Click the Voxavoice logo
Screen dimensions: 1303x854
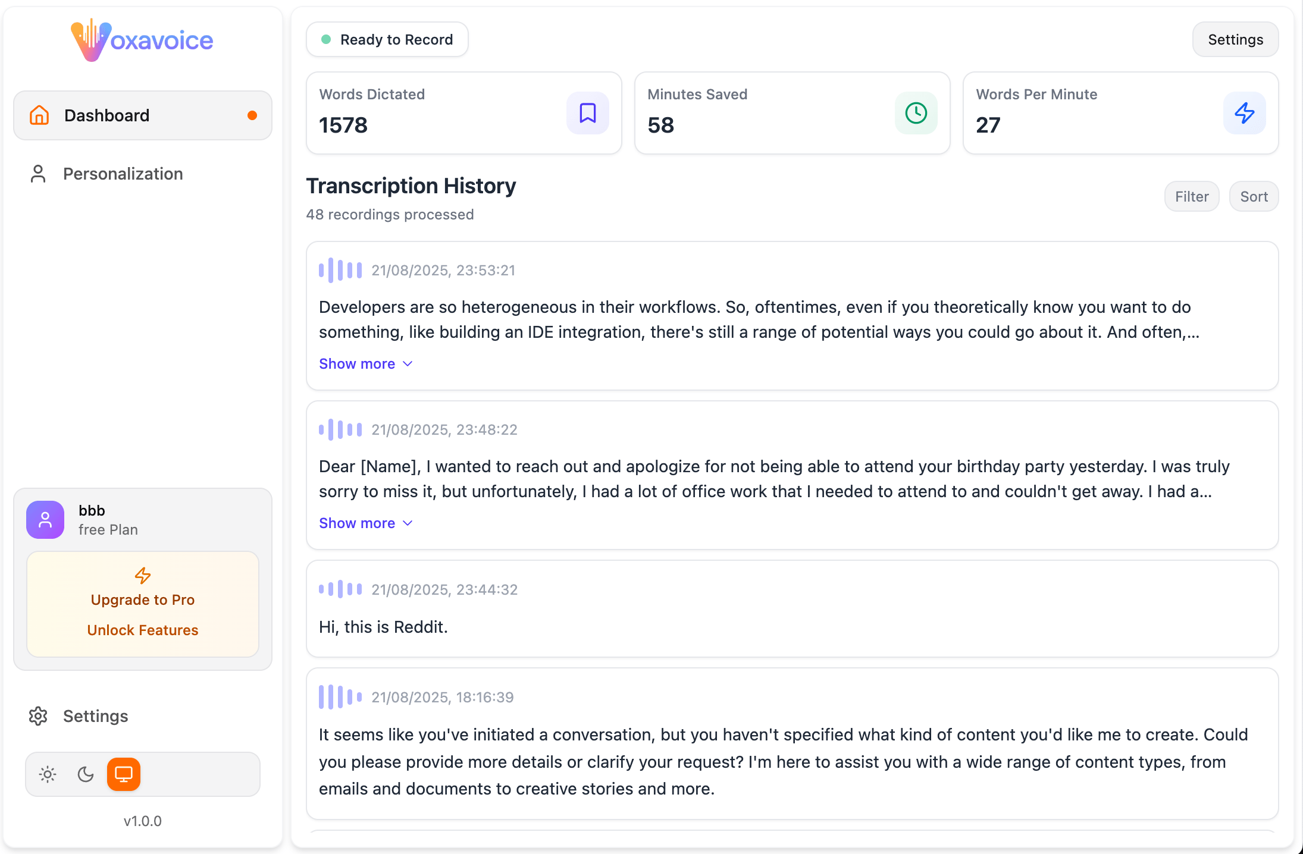[142, 40]
